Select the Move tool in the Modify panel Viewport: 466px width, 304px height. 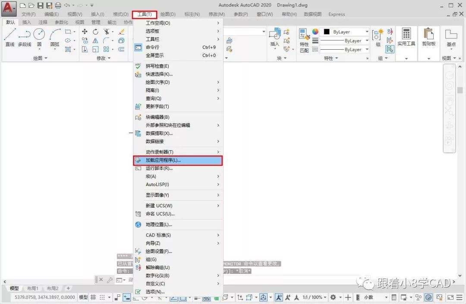[x=85, y=32]
